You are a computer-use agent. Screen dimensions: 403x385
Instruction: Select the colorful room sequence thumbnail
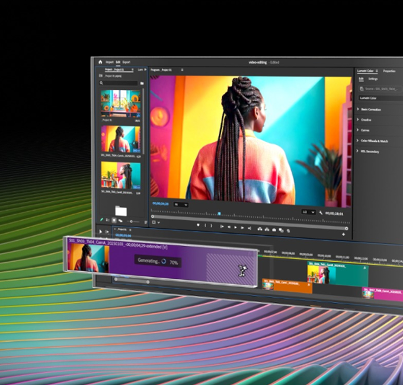120,104
